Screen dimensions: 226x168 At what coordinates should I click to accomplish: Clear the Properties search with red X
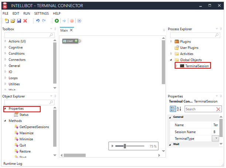(x=218, y=109)
